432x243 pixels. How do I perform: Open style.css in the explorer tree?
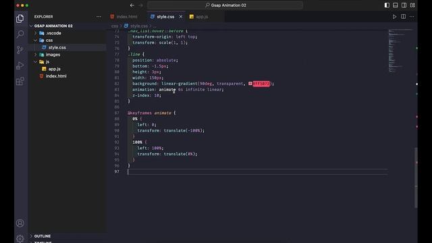pos(57,47)
